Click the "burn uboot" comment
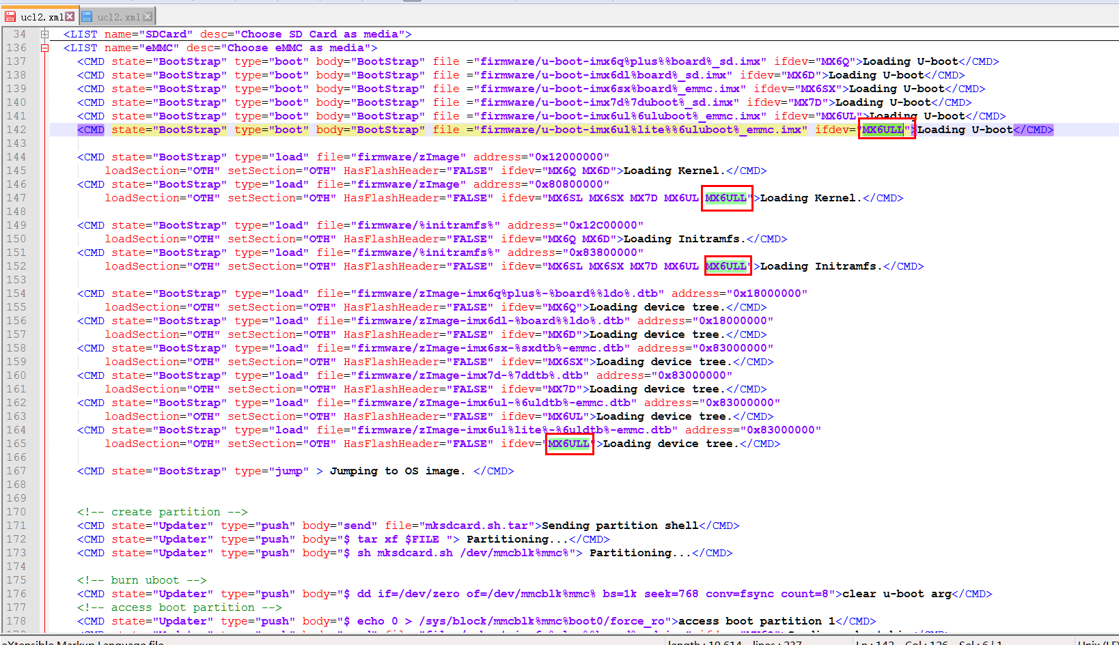 pos(141,580)
